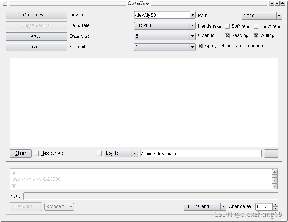
Task: Select the last 'go' history entry
Action: pos(14,185)
